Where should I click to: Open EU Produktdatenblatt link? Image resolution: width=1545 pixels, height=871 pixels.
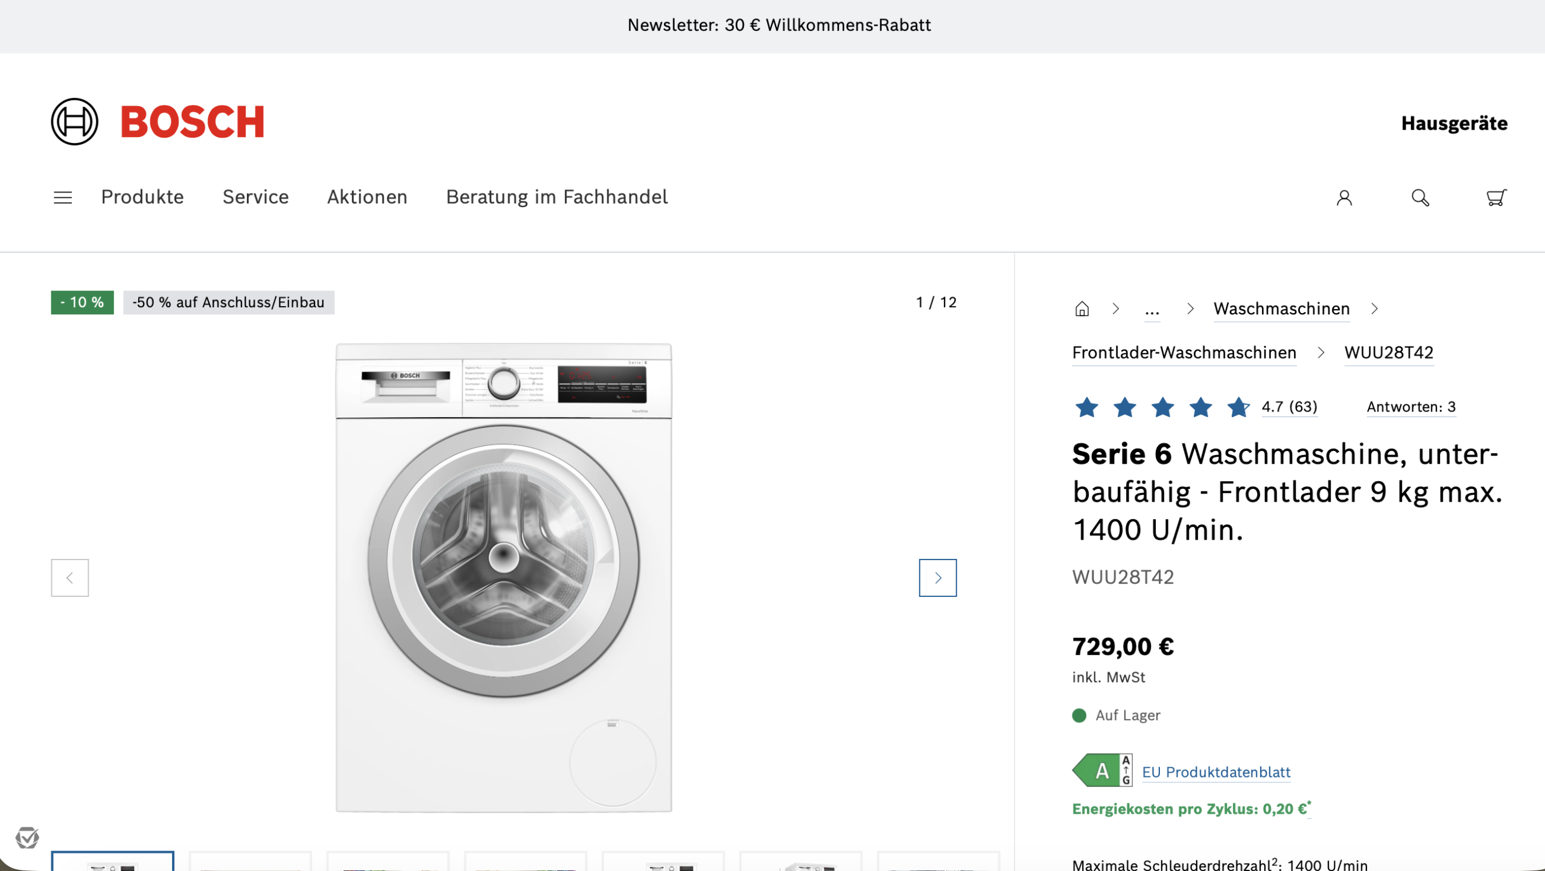point(1215,772)
